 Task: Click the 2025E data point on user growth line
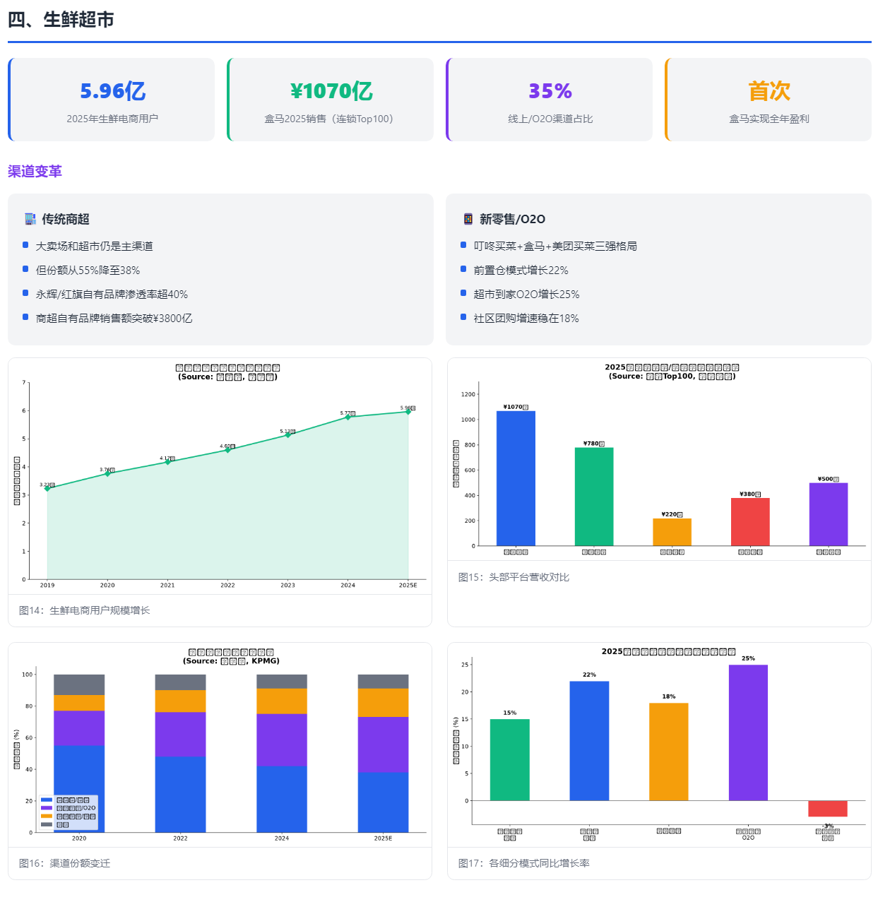pyautogui.click(x=408, y=412)
